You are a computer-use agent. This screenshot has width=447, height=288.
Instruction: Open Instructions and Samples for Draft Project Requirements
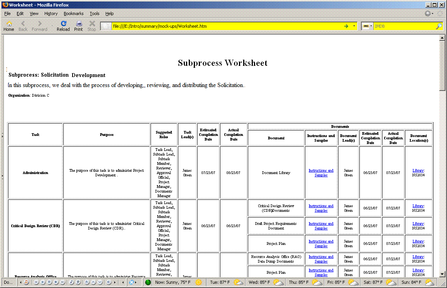tap(321, 226)
